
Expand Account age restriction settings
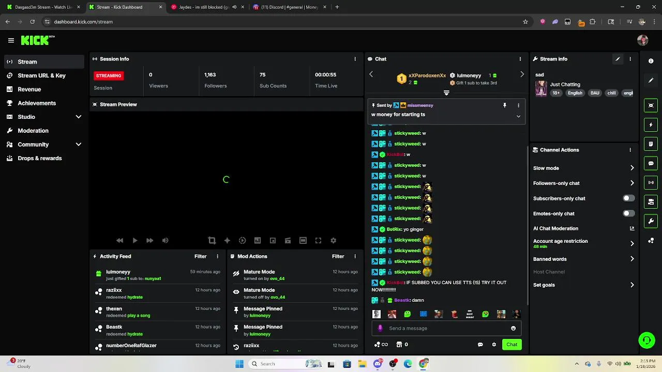632,243
